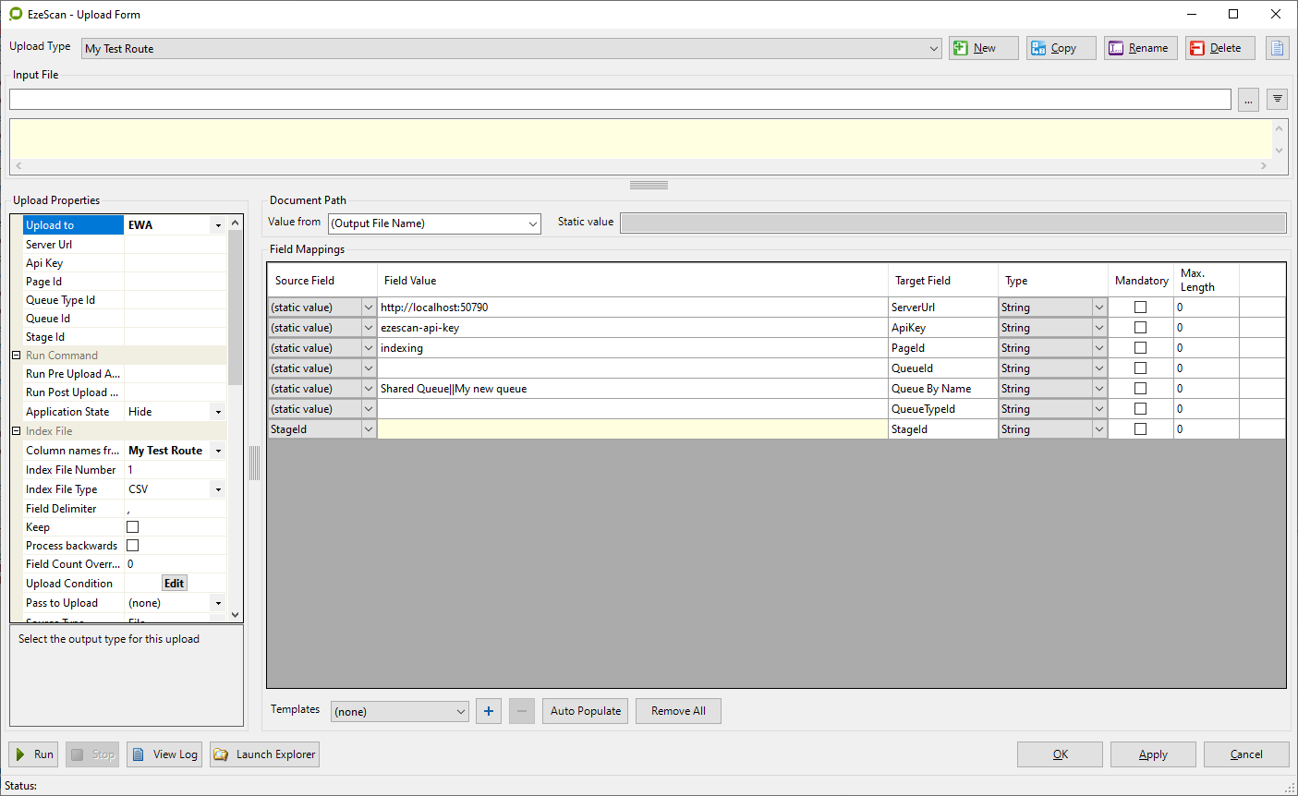Collapse the Run Command section
Image resolution: width=1298 pixels, height=796 pixels.
point(16,356)
